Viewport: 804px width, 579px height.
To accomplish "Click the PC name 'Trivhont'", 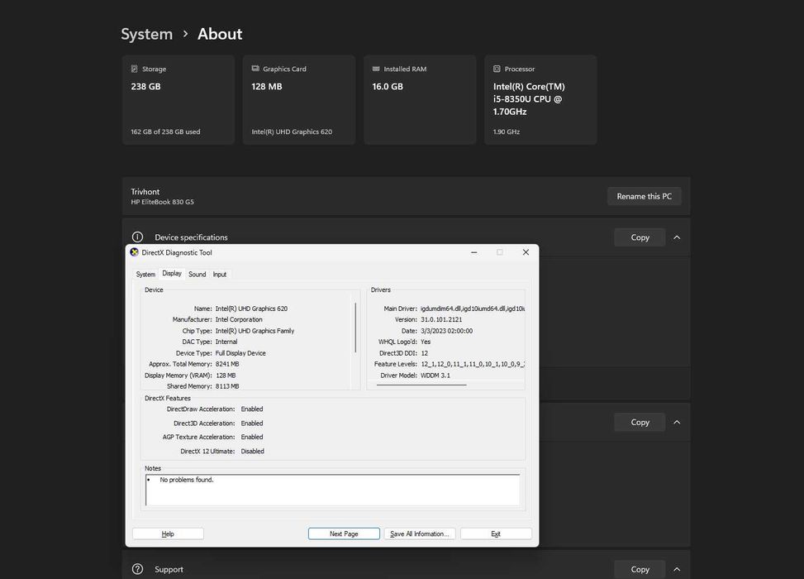I will pyautogui.click(x=145, y=191).
